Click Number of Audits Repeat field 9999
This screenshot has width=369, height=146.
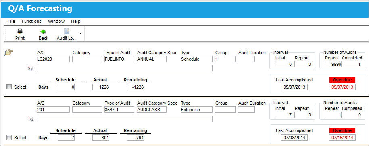pyautogui.click(x=333, y=64)
